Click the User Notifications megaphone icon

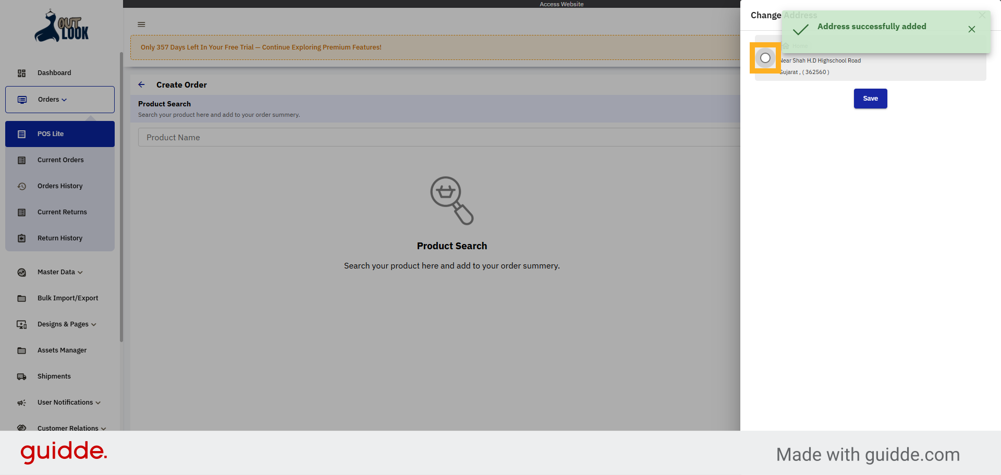(x=21, y=403)
